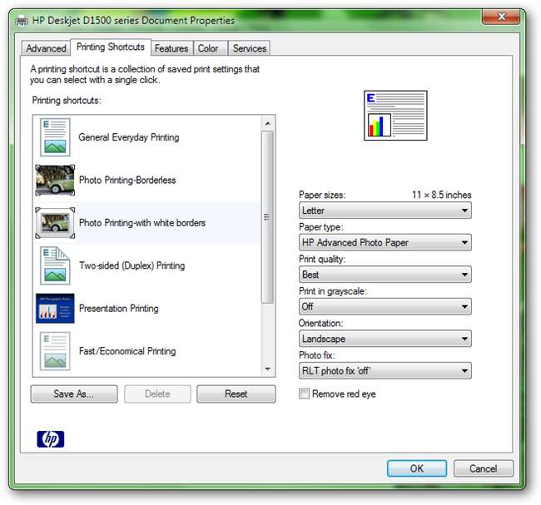Click the Reset button
Viewport: 541px width, 505px height.
[x=236, y=394]
